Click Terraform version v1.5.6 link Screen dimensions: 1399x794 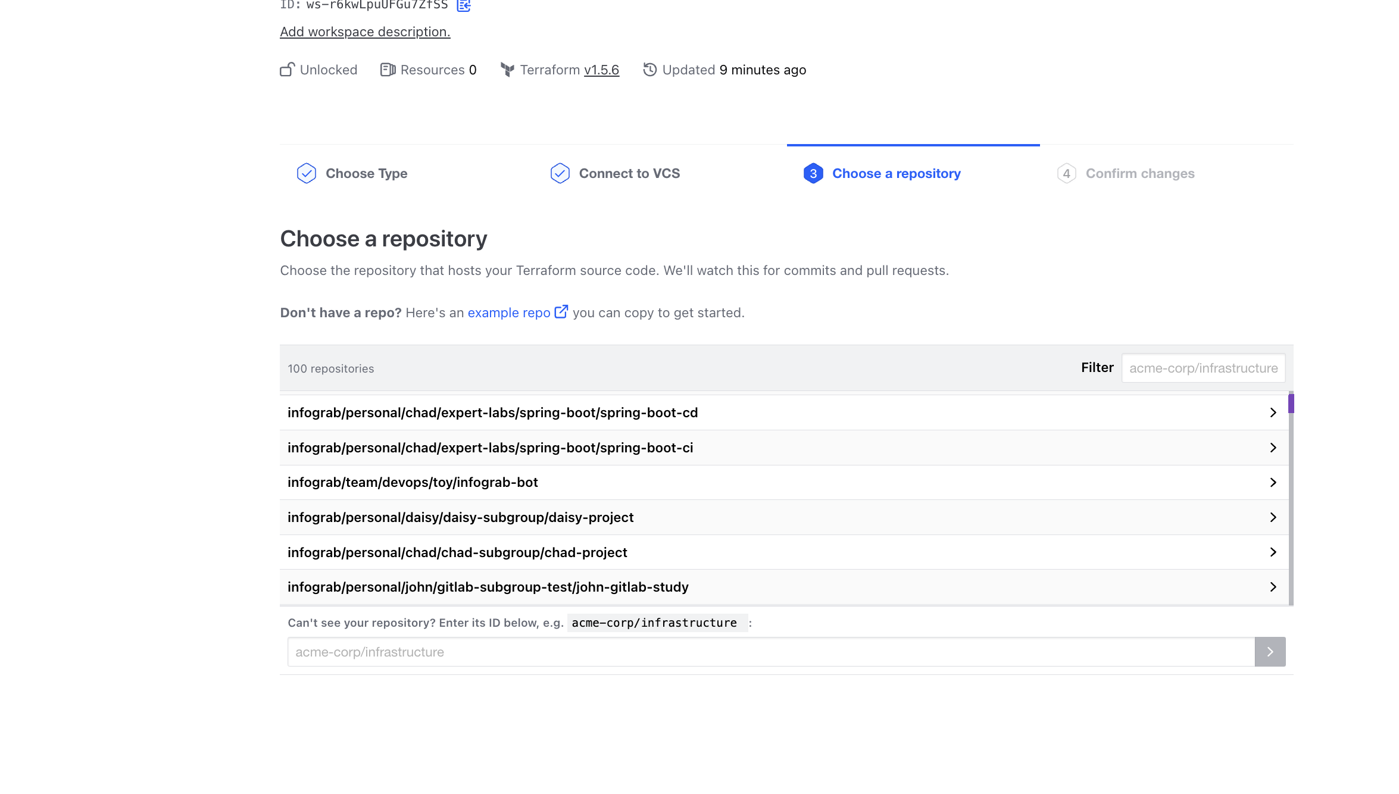pyautogui.click(x=601, y=70)
